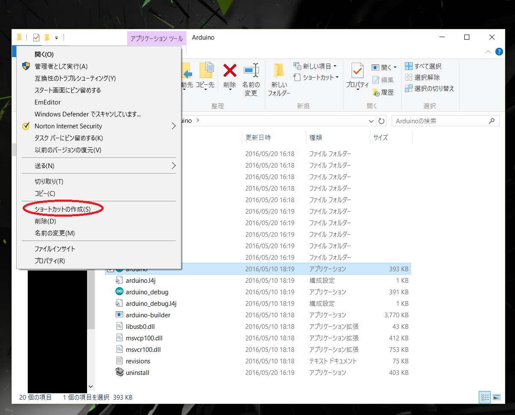Click the 編集 icon in the ribbon
This screenshot has height=415, width=515.
pos(376,80)
